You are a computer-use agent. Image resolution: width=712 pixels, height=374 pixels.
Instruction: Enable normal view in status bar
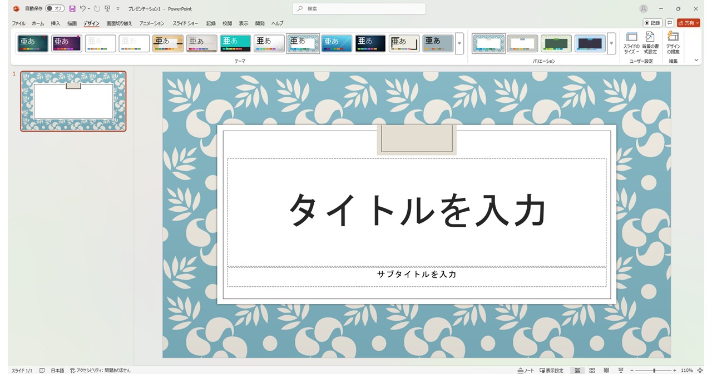[x=577, y=370]
